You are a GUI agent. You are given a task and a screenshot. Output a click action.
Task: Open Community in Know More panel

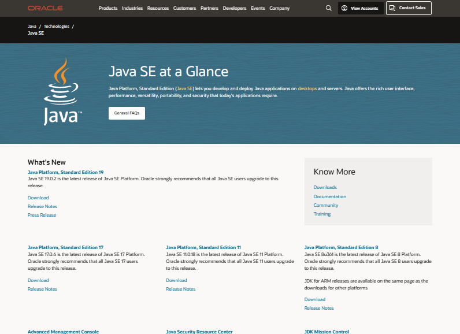pyautogui.click(x=325, y=205)
